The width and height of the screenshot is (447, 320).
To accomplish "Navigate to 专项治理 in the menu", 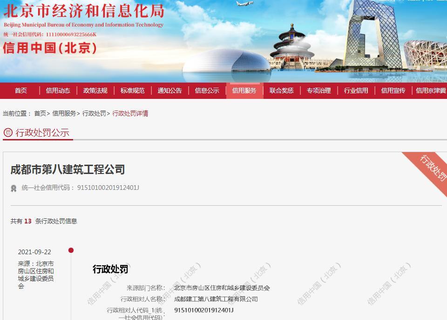I will [x=318, y=90].
